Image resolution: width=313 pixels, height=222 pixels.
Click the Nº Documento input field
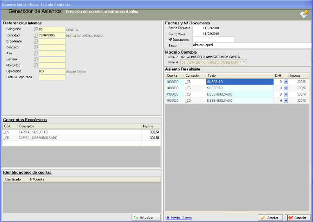[213, 40]
